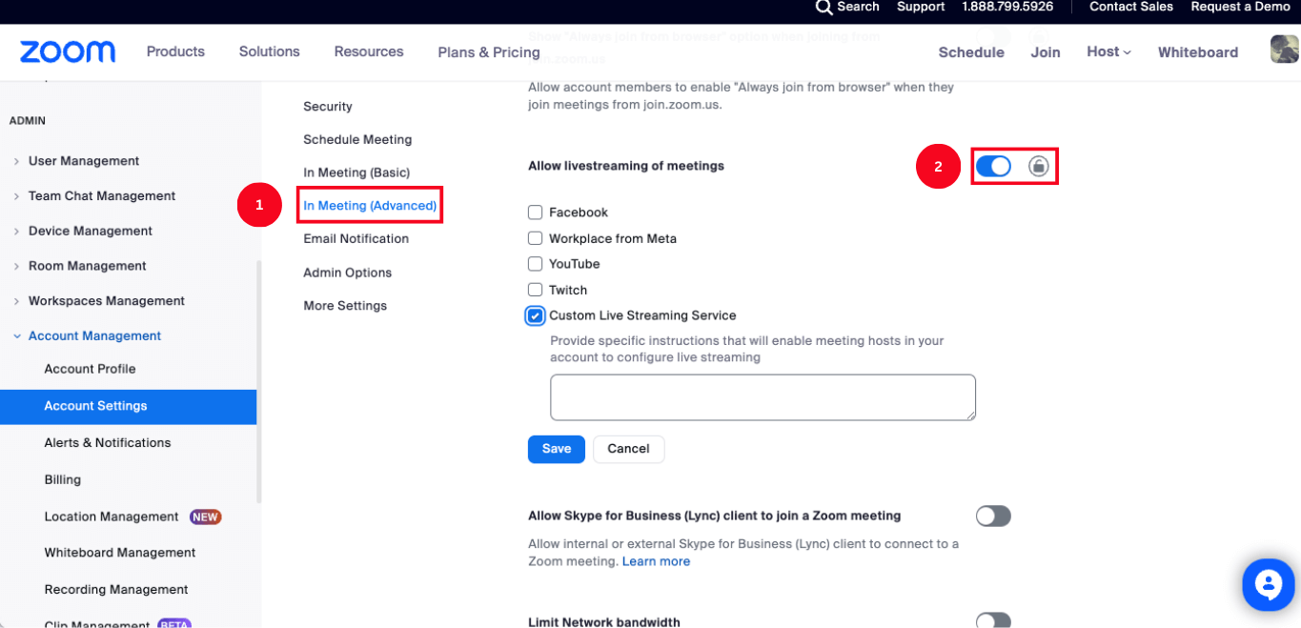This screenshot has width=1301, height=628.
Task: Click the 1.888.799.5926 phone number
Action: pos(1007,7)
